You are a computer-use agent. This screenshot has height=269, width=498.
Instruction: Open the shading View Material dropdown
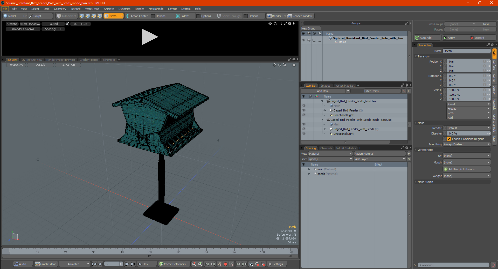[330, 154]
